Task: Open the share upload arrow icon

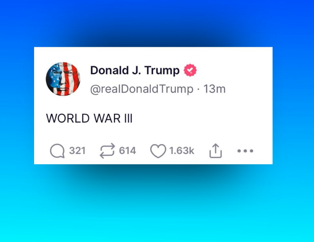Action: tap(215, 151)
